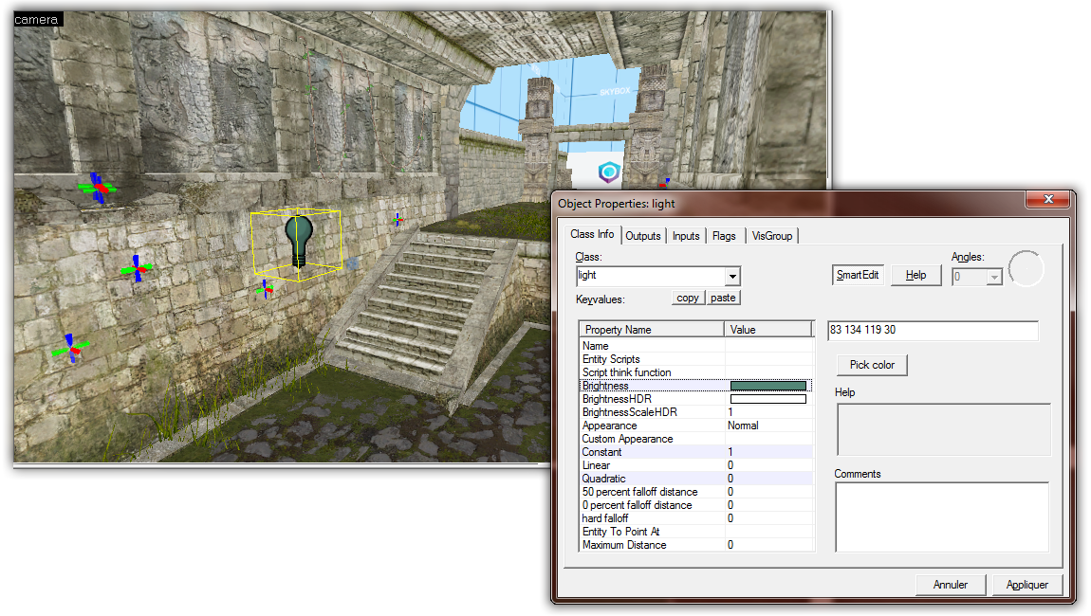Select the light bulb entity in the viewport
The width and height of the screenshot is (1091, 616).
[298, 241]
